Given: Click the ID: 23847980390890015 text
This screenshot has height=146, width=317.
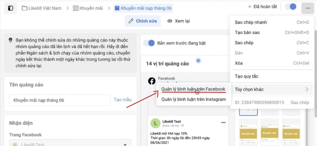Looking at the screenshot, I should (x=259, y=102).
